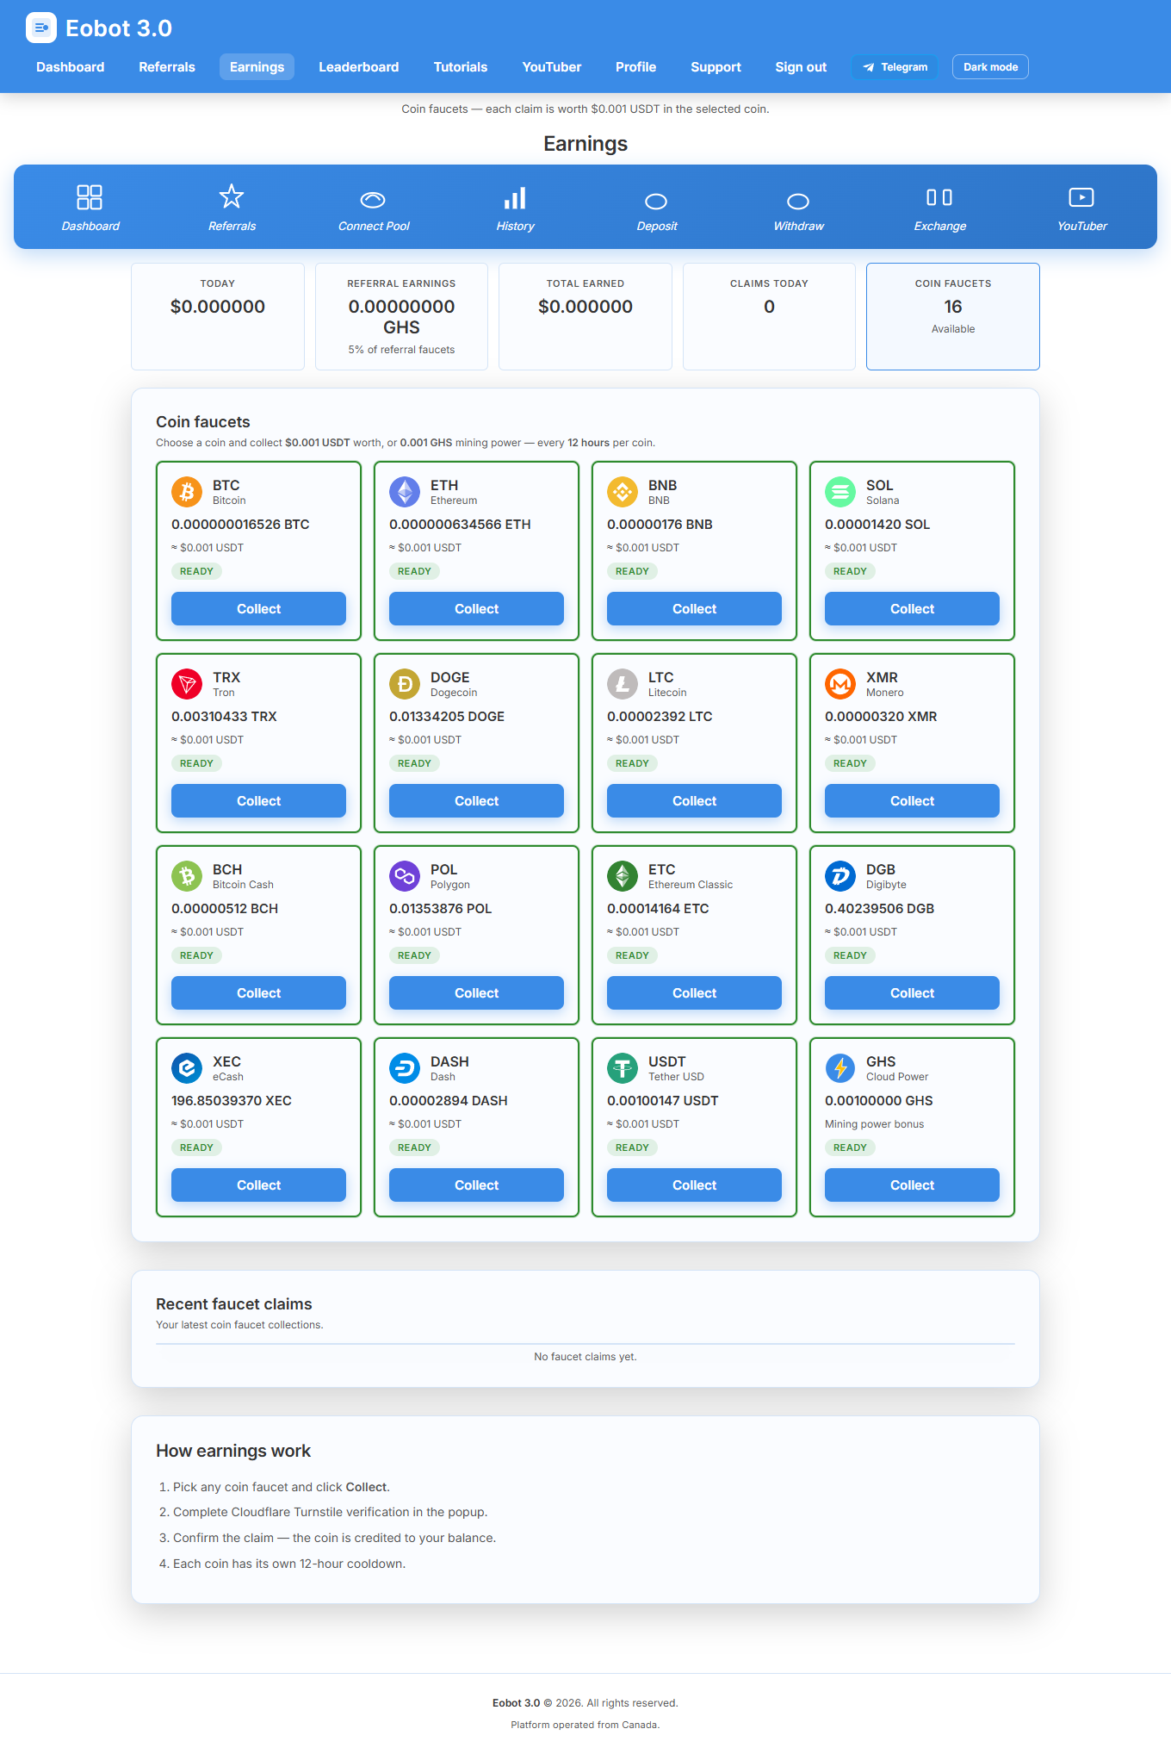
Task: Open the Telegram link button
Action: 895,67
